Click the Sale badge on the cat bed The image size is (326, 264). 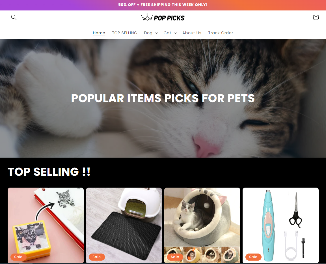click(x=175, y=257)
